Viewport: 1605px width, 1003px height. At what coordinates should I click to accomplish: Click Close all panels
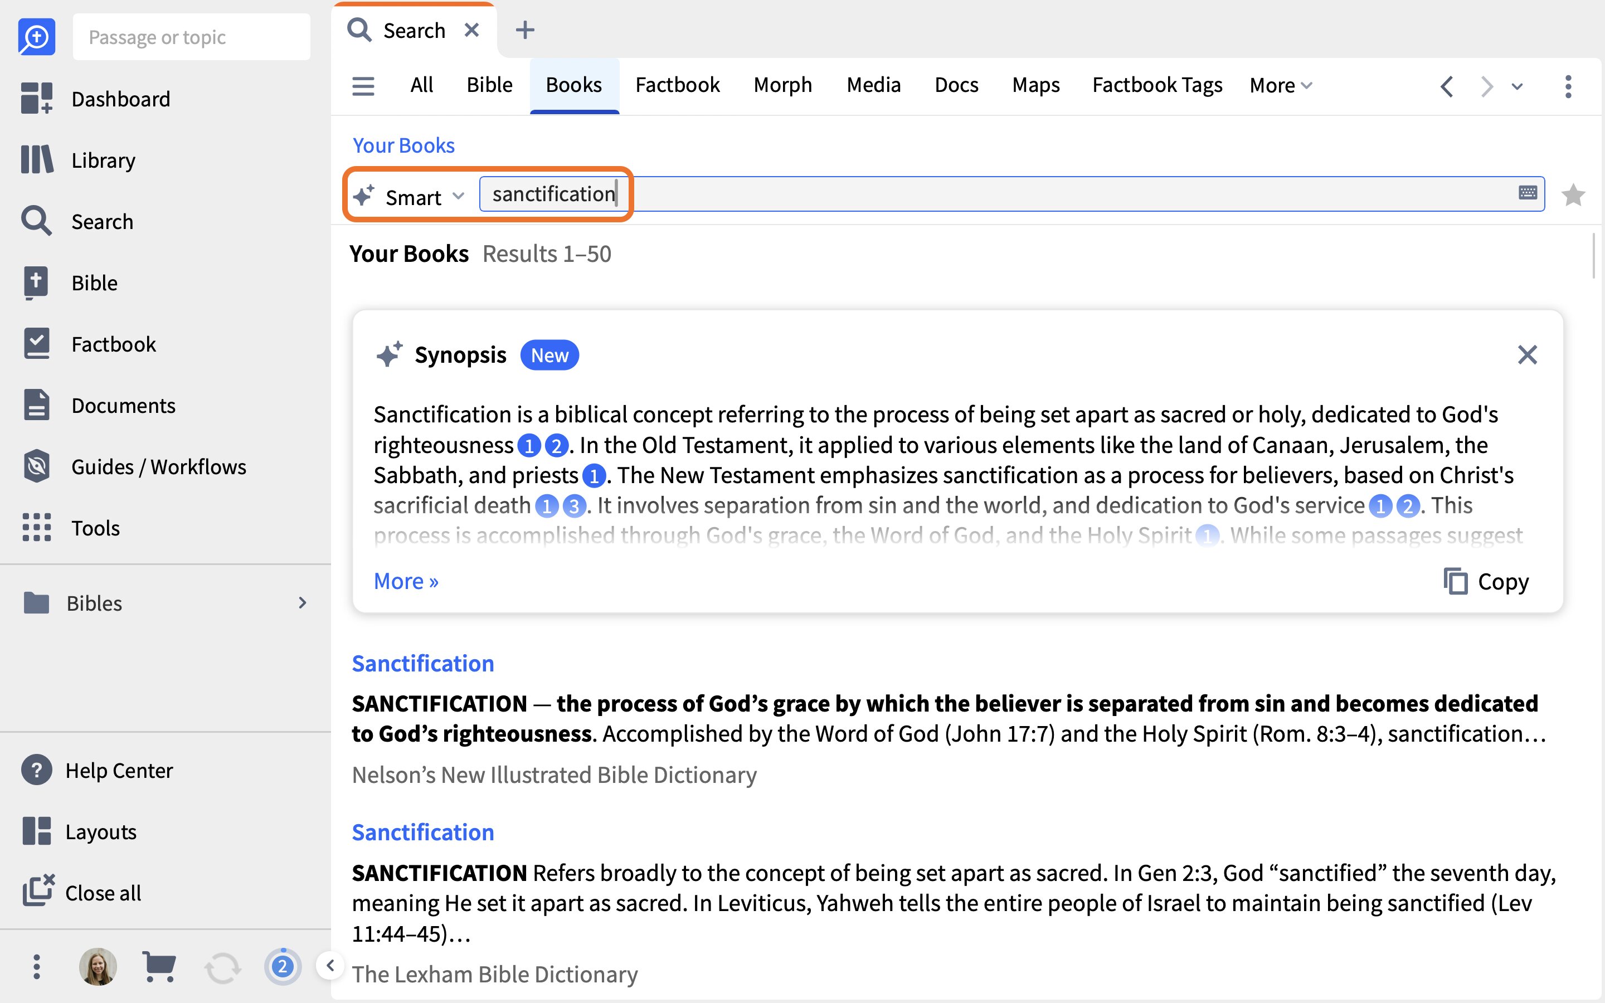point(81,893)
